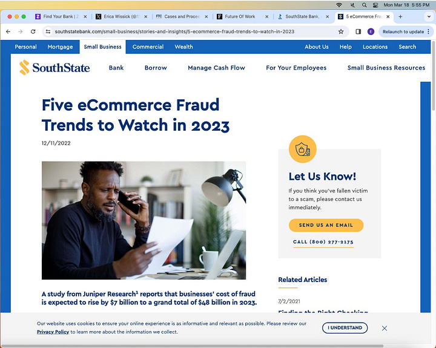Open the Bank menu
The image size is (436, 348).
click(116, 68)
